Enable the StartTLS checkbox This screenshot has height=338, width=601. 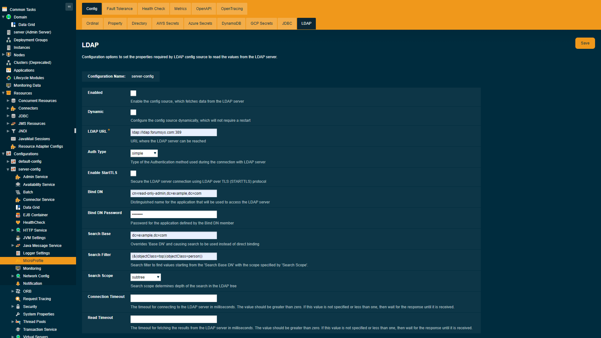133,173
